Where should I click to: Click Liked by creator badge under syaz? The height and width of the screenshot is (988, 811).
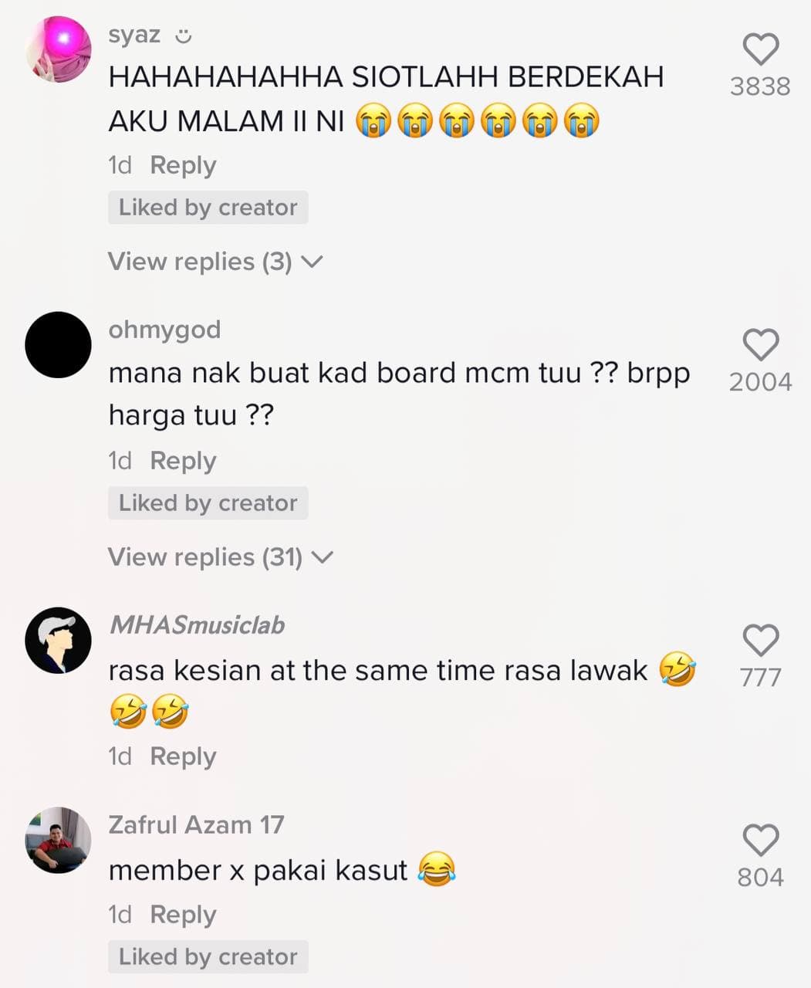208,208
